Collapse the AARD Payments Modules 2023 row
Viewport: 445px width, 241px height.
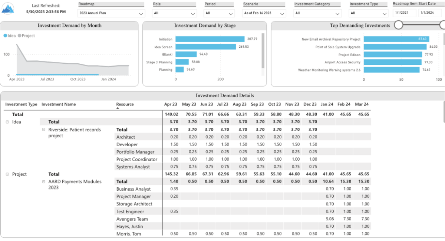pyautogui.click(x=44, y=181)
